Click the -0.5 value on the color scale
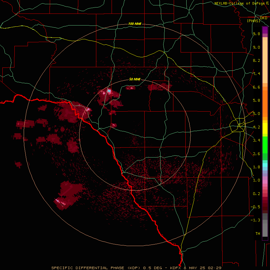The width and height of the screenshot is (270, 270). tap(255, 207)
